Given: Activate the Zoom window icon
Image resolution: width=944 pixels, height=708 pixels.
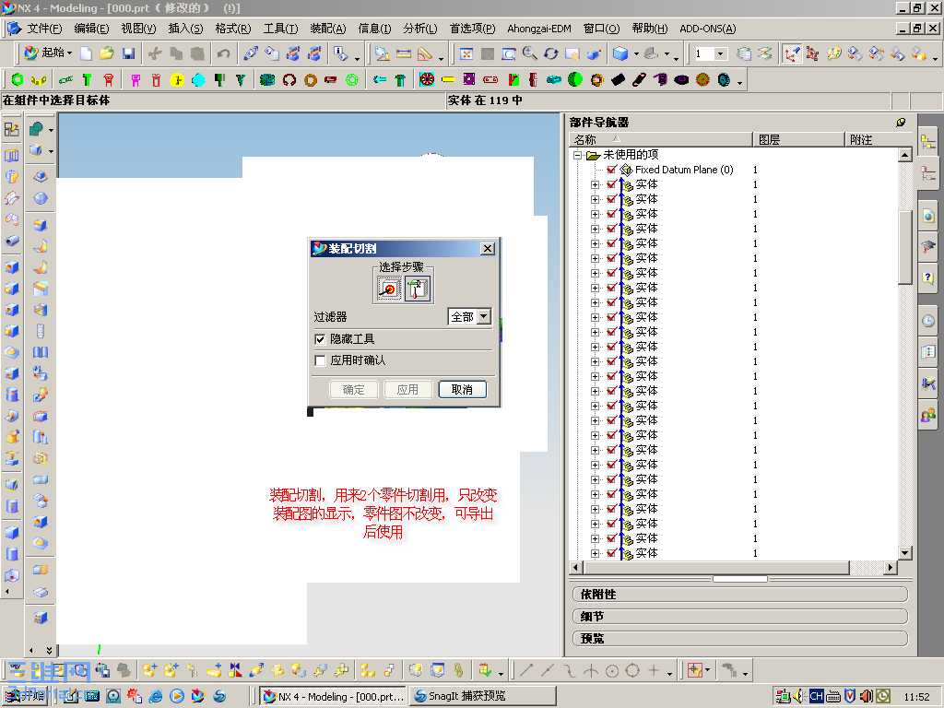Looking at the screenshot, I should click(509, 53).
